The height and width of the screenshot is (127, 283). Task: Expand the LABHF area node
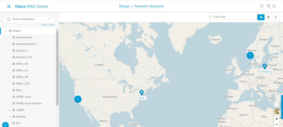(10, 110)
